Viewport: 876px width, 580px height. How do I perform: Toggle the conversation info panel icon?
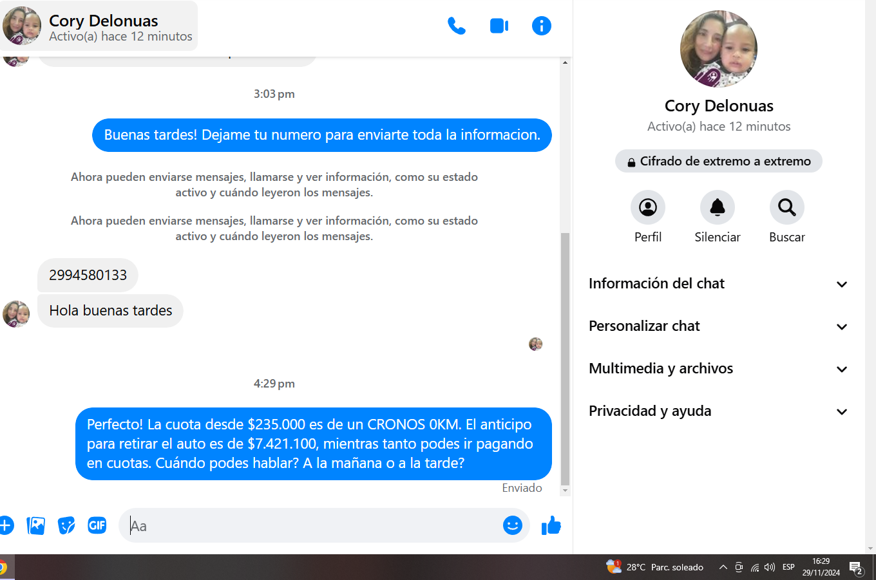[541, 26]
